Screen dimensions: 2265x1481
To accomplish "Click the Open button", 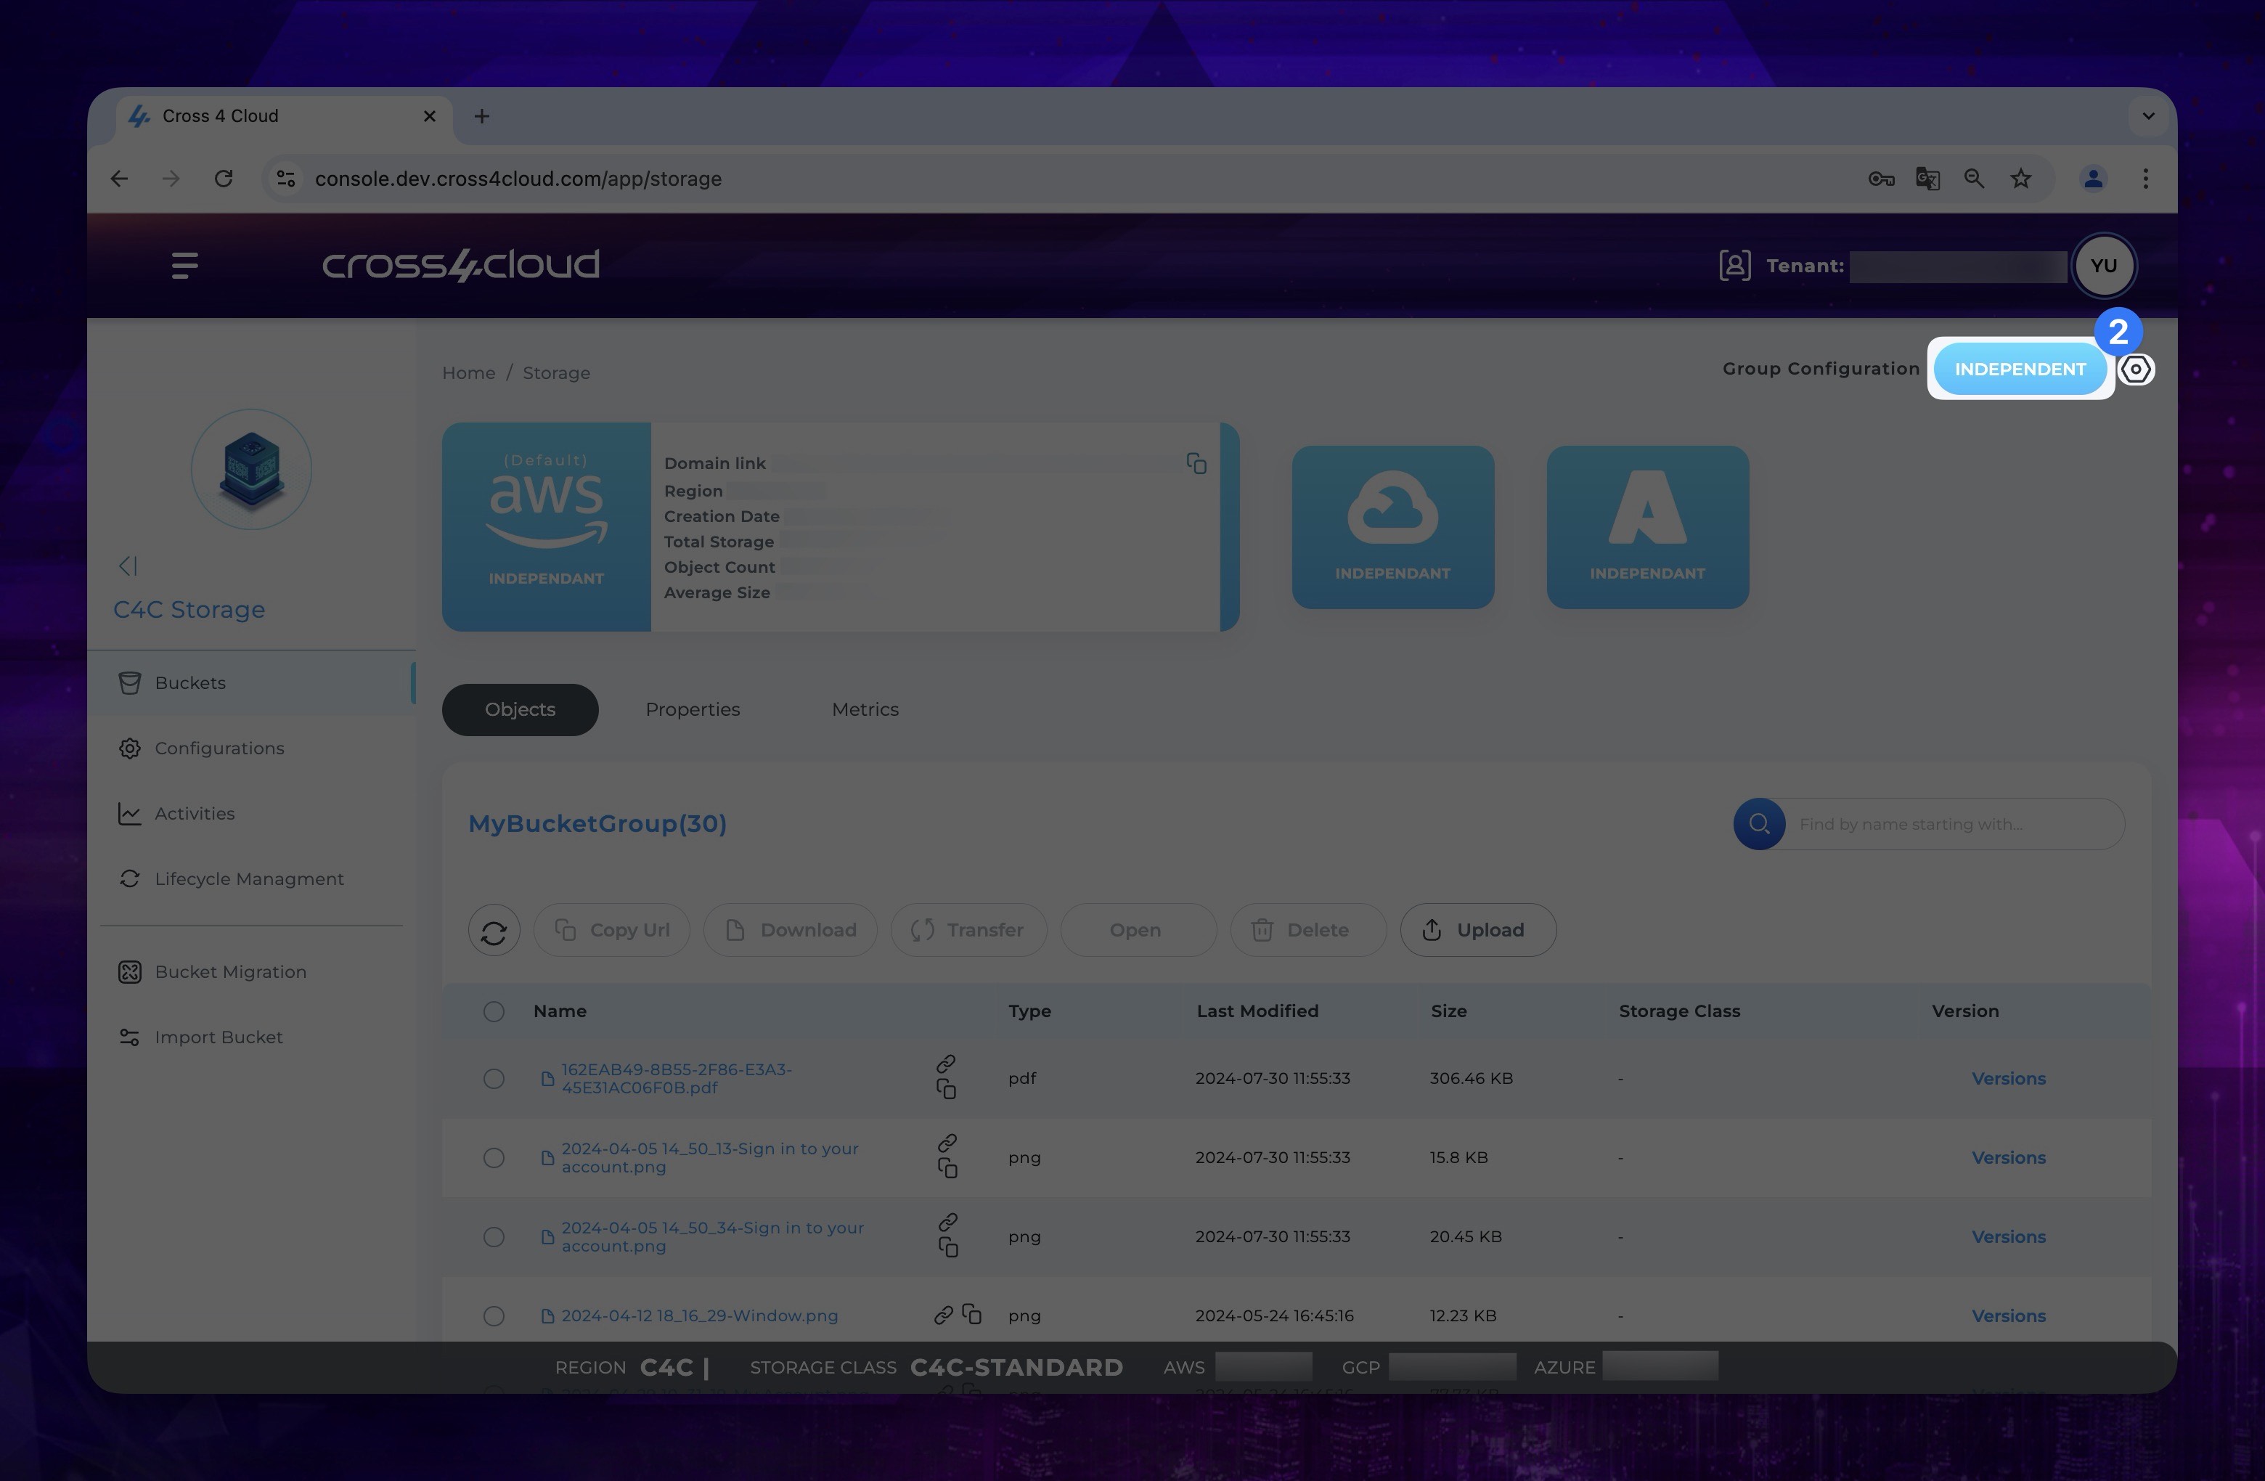I will point(1138,931).
